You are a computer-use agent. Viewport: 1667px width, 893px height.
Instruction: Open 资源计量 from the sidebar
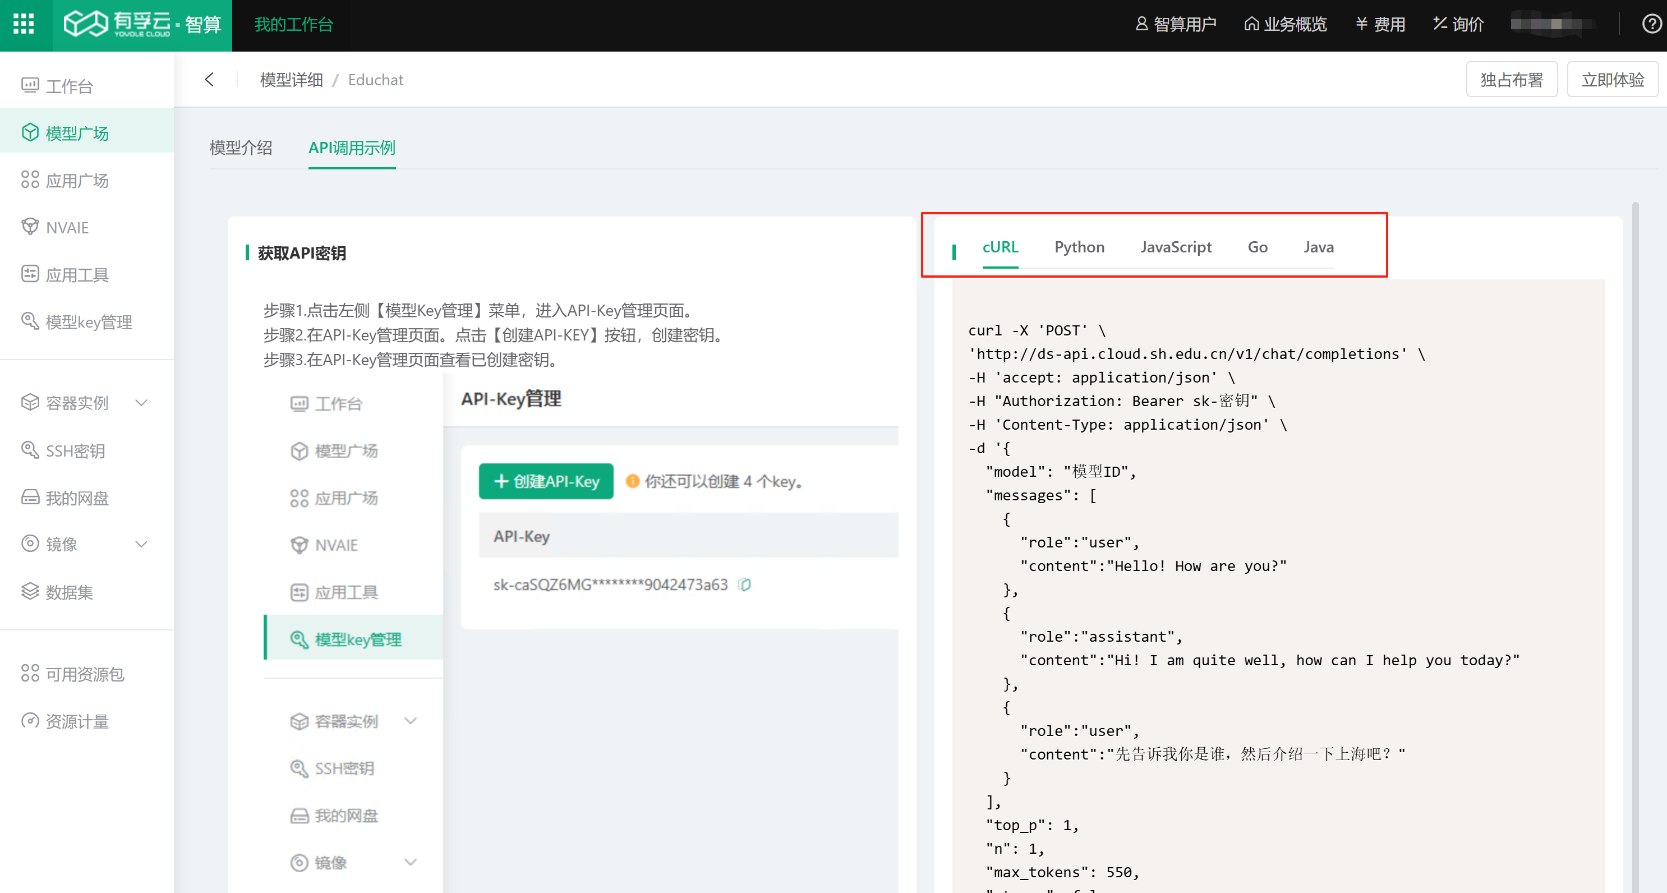76,721
